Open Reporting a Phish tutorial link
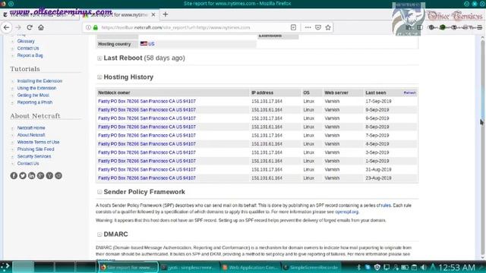Image resolution: width=486 pixels, height=273 pixels. pyautogui.click(x=35, y=102)
